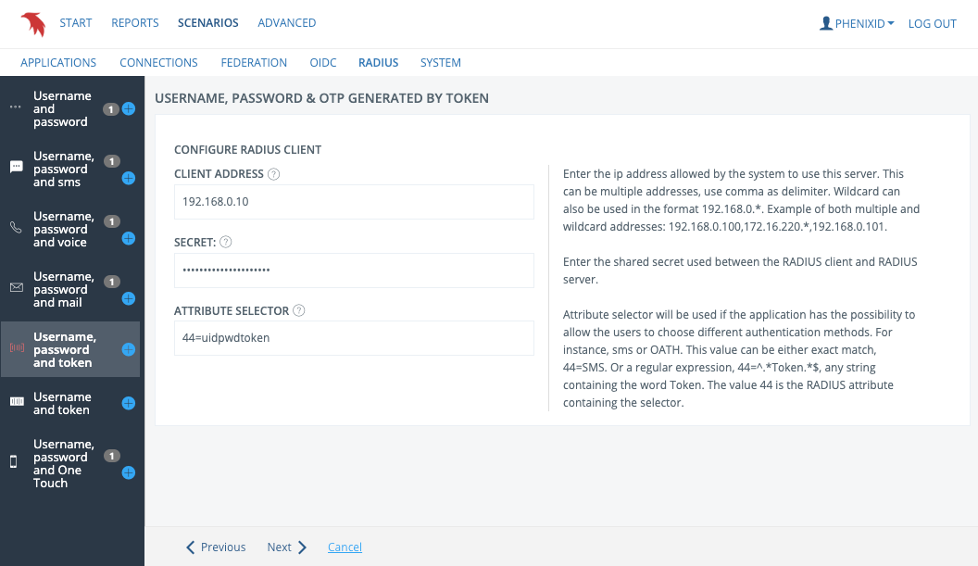The width and height of the screenshot is (978, 566).
Task: Open the ADVANCED menu
Action: click(287, 23)
